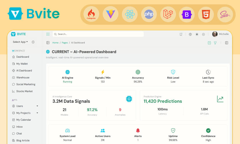Open settings gear in top bar
The image size is (240, 144).
(x=203, y=34)
